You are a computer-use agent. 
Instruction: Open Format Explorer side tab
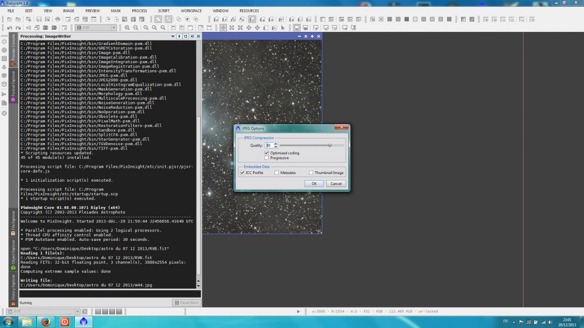click(13, 86)
